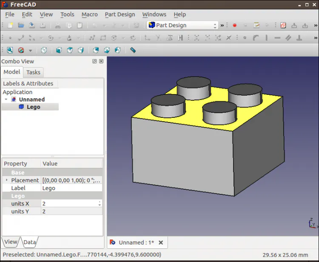Collapse the Unnamed document tree node
Viewport: 319px width, 262px height.
coord(6,100)
